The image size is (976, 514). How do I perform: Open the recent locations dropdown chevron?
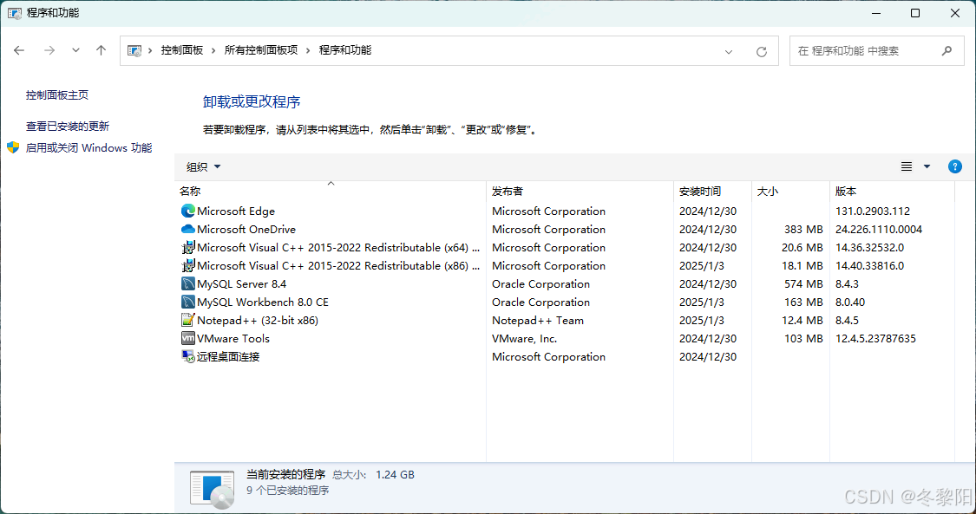[x=75, y=50]
